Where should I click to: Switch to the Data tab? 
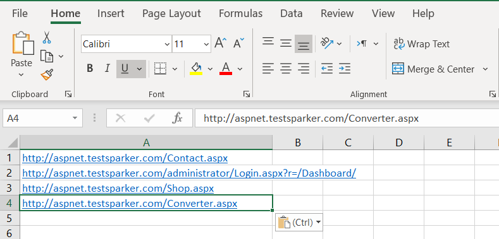[x=291, y=13]
